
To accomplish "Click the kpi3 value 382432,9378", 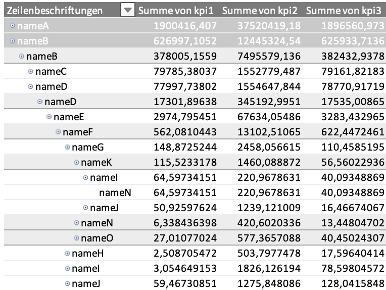I will point(353,57).
